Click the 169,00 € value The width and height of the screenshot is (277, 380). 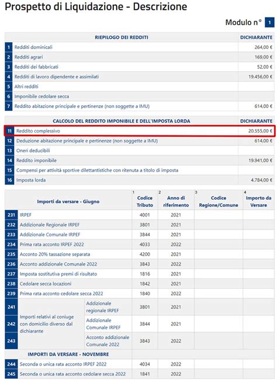pos(263,57)
